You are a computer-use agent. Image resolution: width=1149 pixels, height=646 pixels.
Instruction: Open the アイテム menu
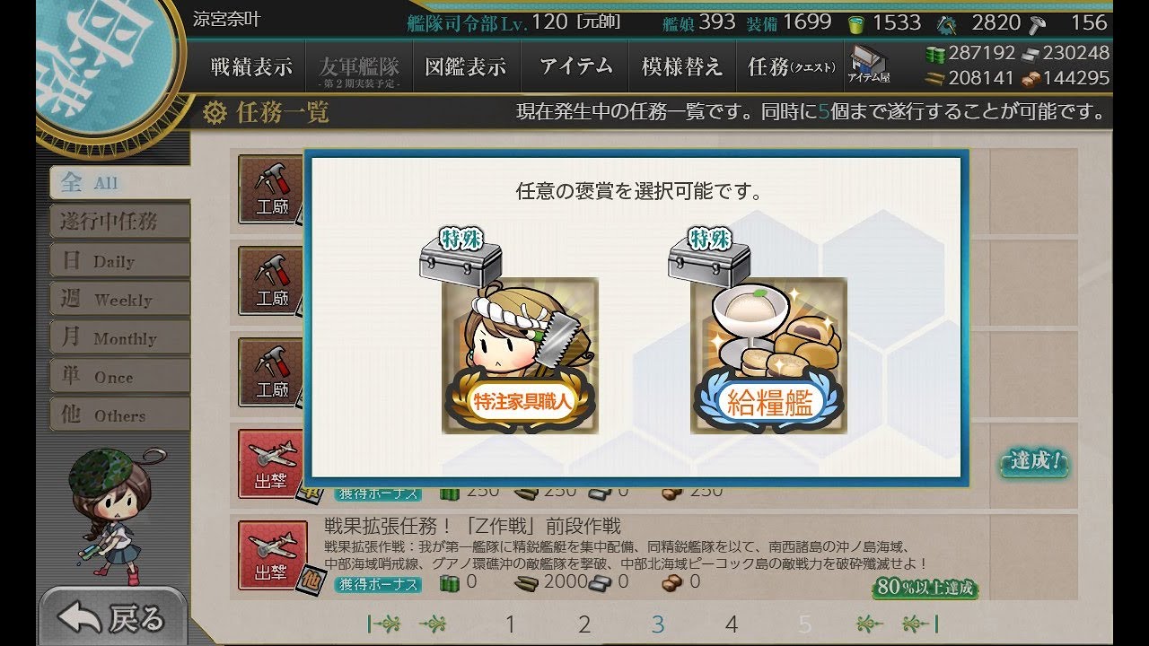[x=576, y=66]
